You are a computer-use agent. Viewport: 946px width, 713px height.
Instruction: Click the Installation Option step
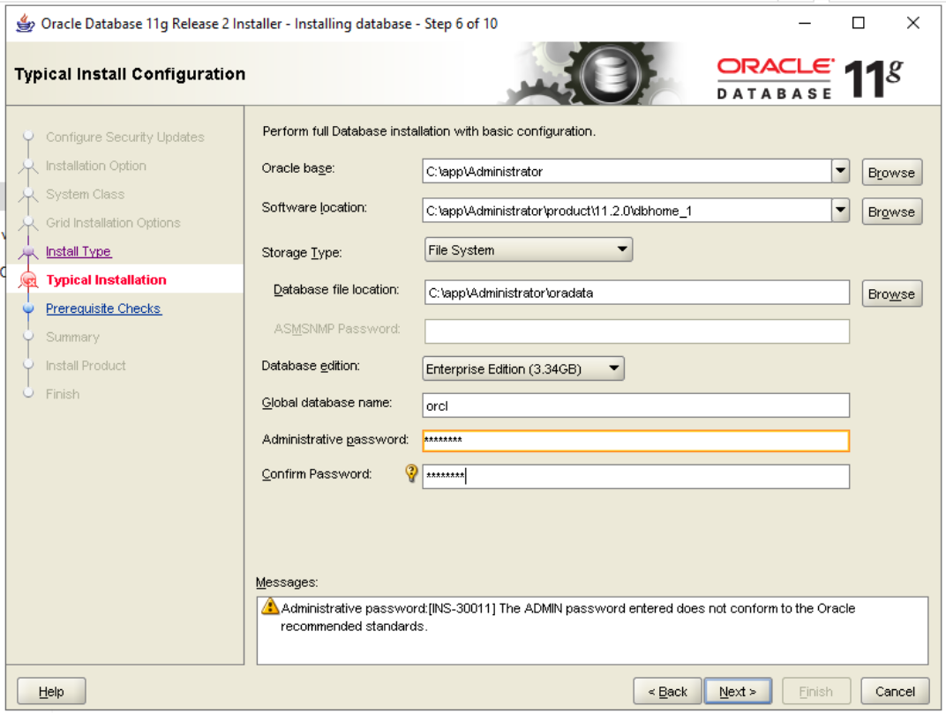[x=96, y=166]
